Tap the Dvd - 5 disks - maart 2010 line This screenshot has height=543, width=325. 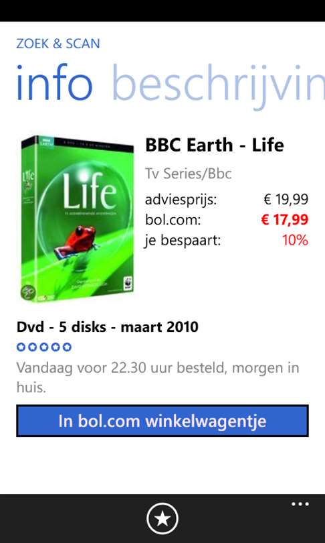click(108, 326)
